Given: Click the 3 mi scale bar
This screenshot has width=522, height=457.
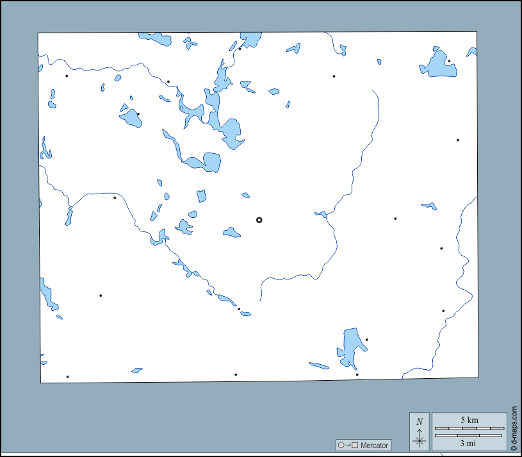Looking at the screenshot, I should click(x=469, y=436).
